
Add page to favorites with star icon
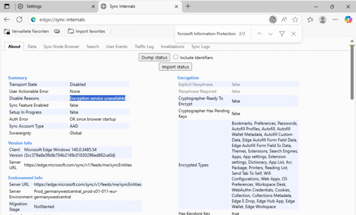point(295,20)
